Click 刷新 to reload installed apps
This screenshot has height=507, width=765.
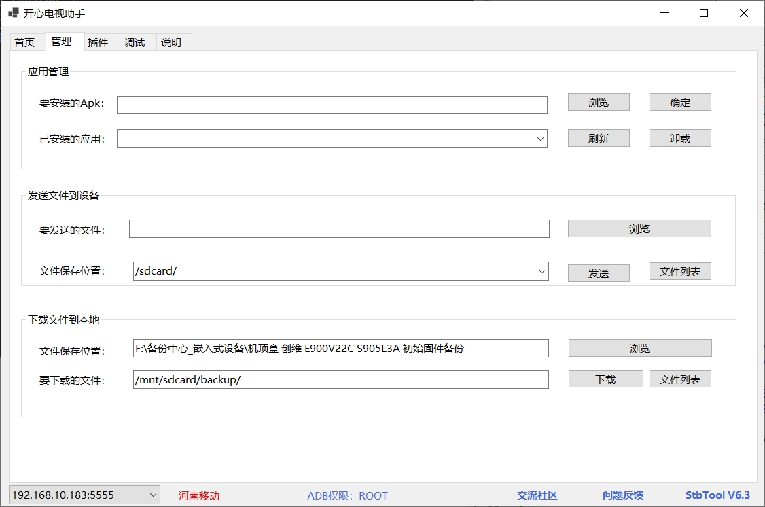pos(599,138)
